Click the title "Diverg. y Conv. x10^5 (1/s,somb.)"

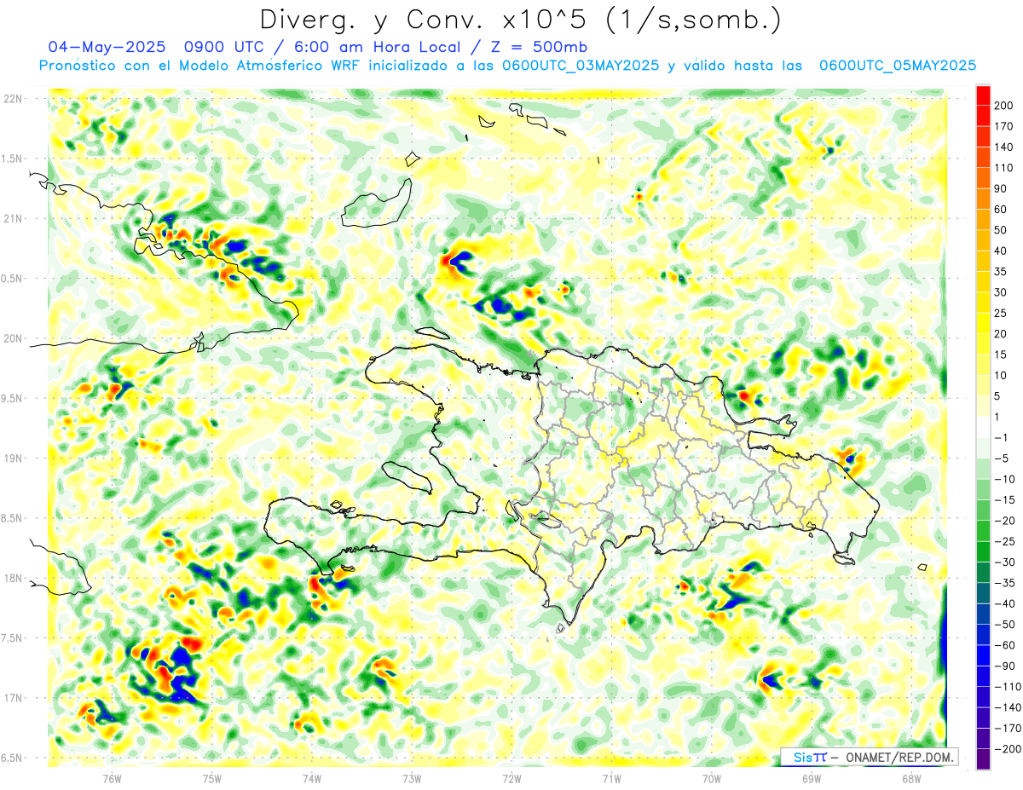point(519,20)
